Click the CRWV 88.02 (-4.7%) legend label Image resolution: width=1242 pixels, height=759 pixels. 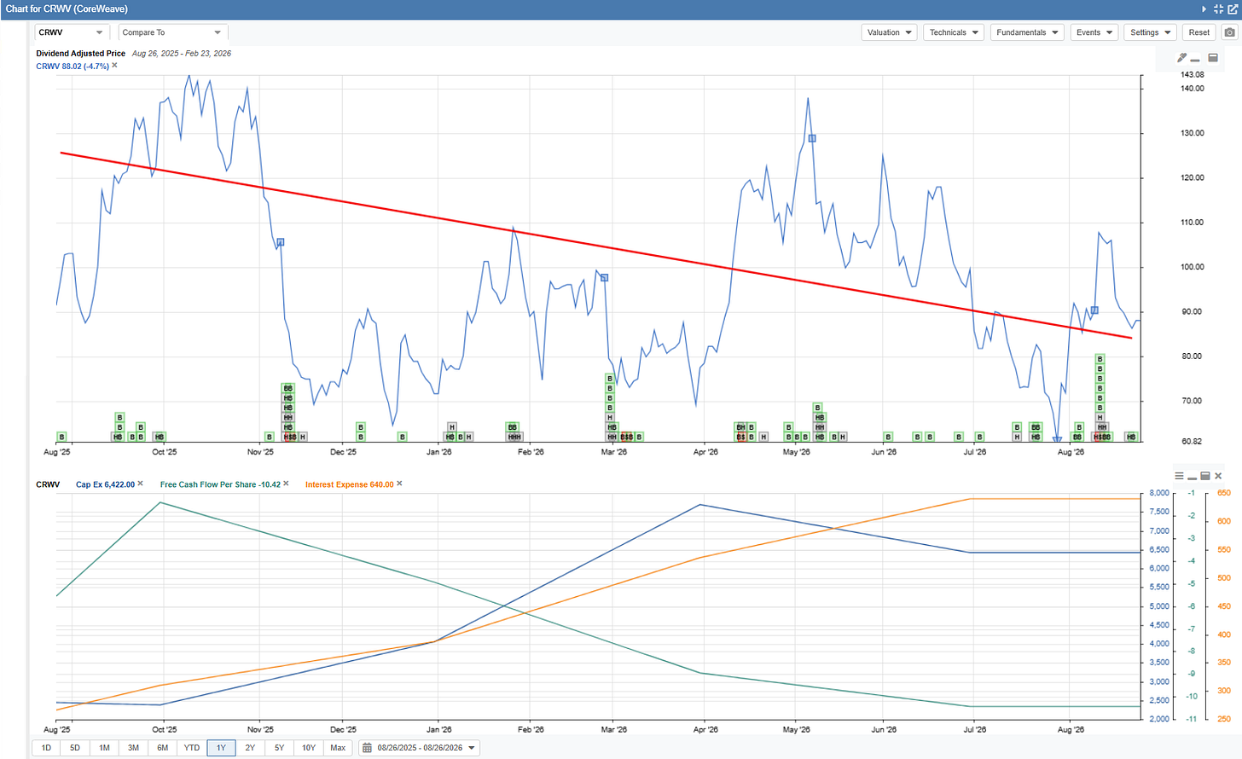pos(73,66)
